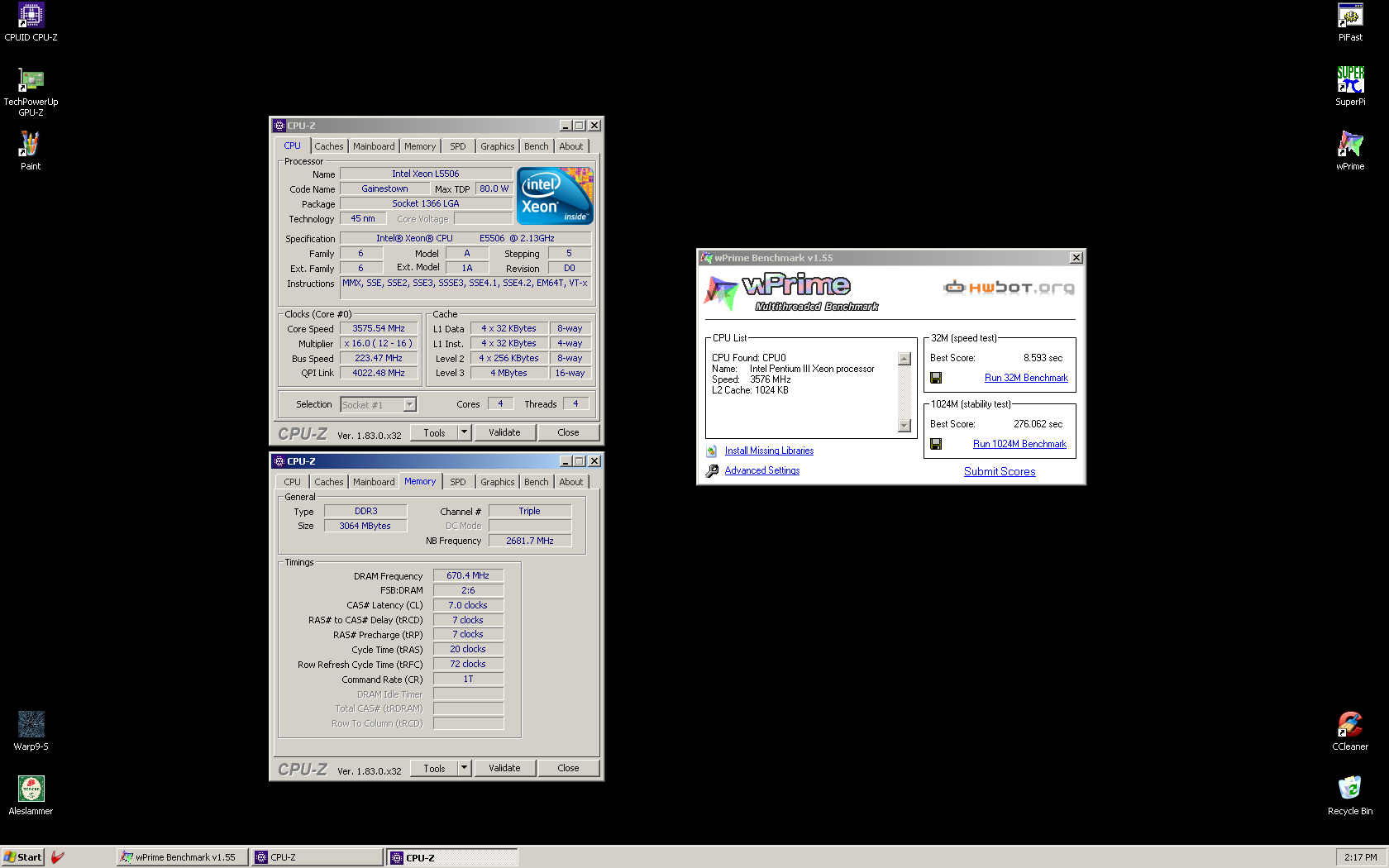
Task: Click the Multiplier value x 16.0
Action: [379, 343]
